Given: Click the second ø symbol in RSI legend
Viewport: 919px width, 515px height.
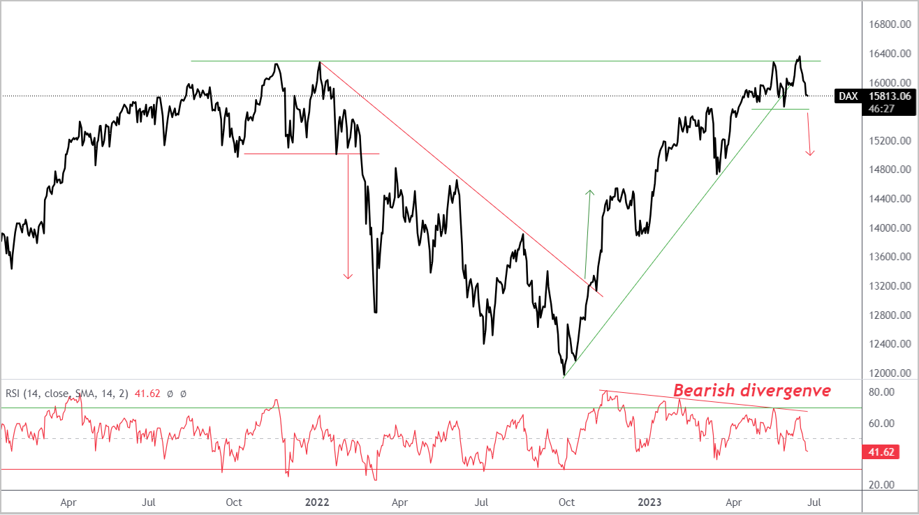Looking at the screenshot, I should pyautogui.click(x=184, y=394).
